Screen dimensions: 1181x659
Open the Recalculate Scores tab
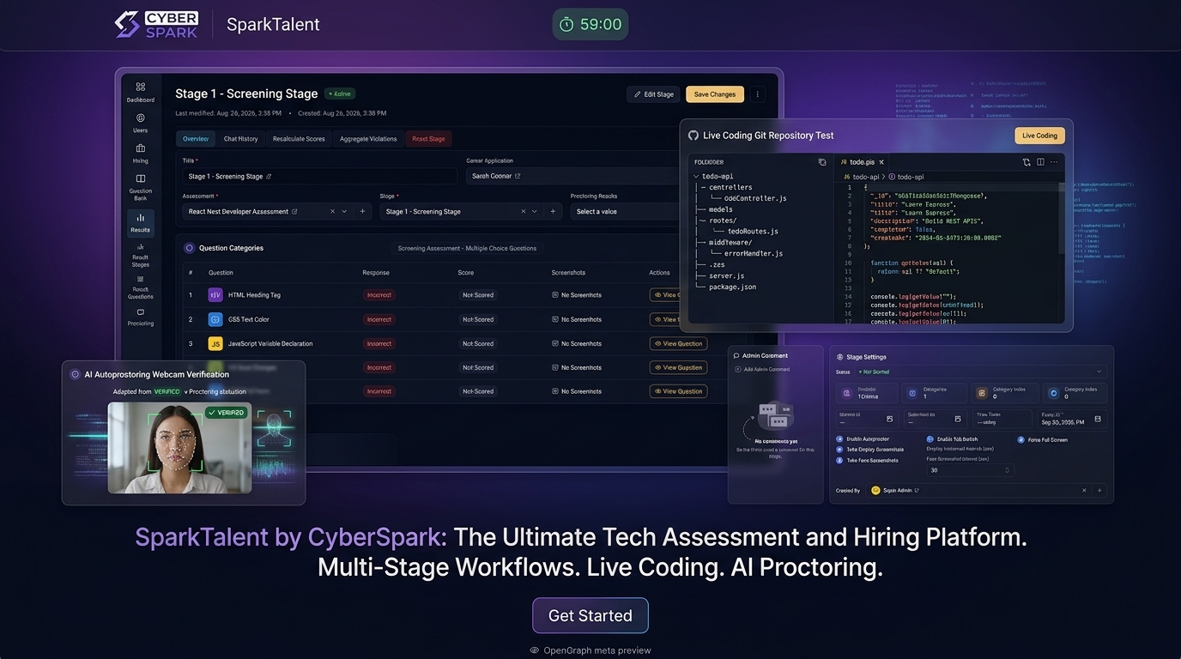pyautogui.click(x=299, y=139)
